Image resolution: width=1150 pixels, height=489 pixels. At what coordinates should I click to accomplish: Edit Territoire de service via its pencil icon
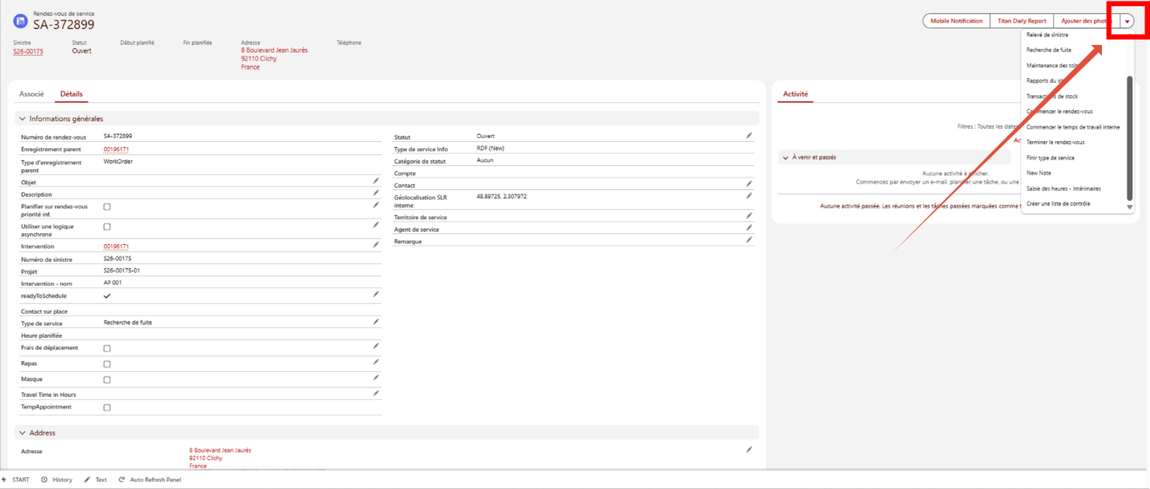pyautogui.click(x=749, y=215)
